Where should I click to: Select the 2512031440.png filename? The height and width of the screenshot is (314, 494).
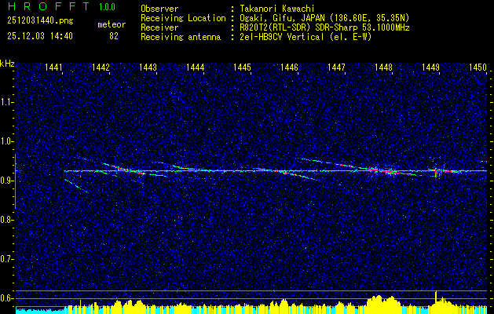pyautogui.click(x=32, y=20)
